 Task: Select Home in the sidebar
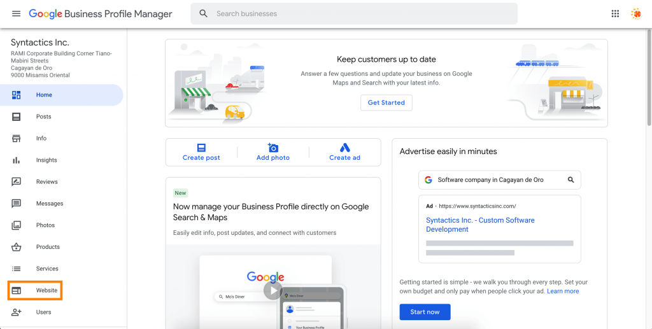(62, 95)
